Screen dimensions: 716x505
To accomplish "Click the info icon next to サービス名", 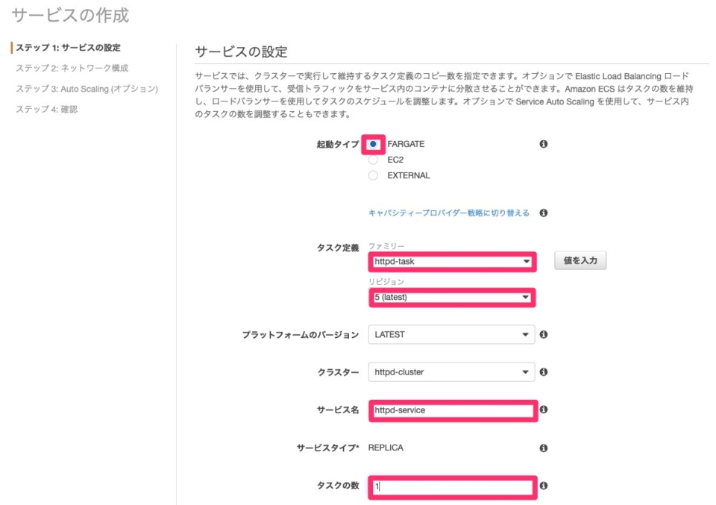I will tap(544, 410).
